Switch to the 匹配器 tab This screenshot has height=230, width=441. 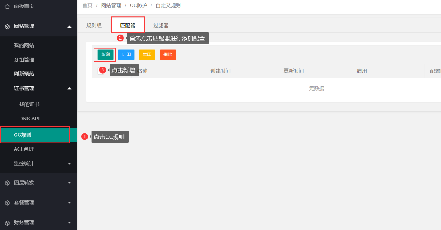[x=128, y=25]
